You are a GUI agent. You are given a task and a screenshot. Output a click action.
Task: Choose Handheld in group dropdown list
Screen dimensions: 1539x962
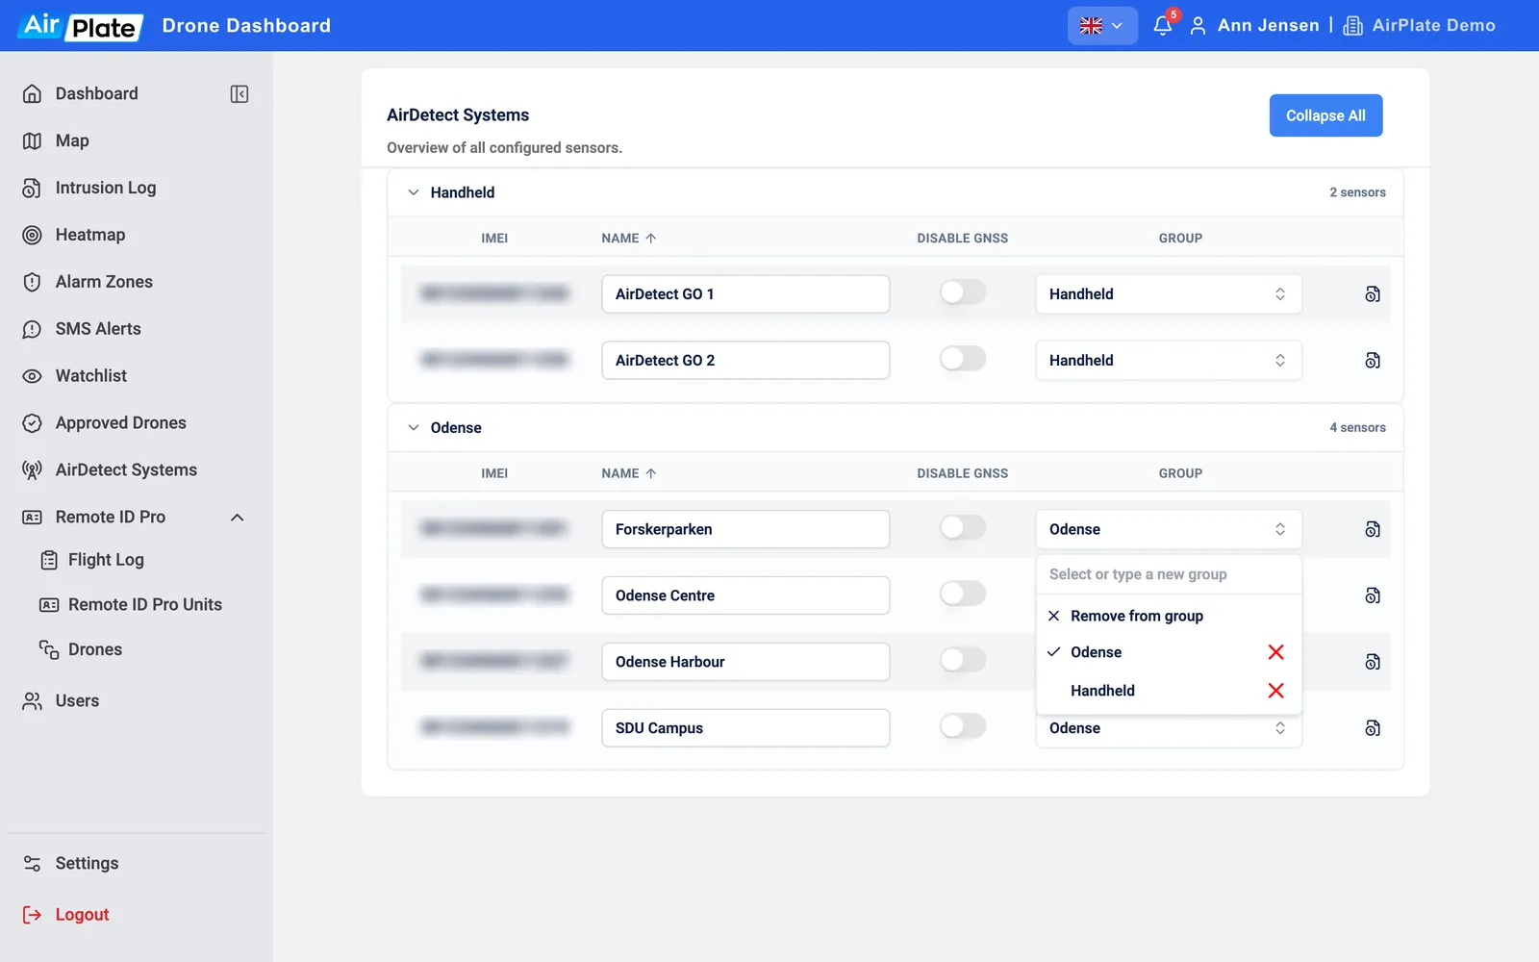(1102, 691)
